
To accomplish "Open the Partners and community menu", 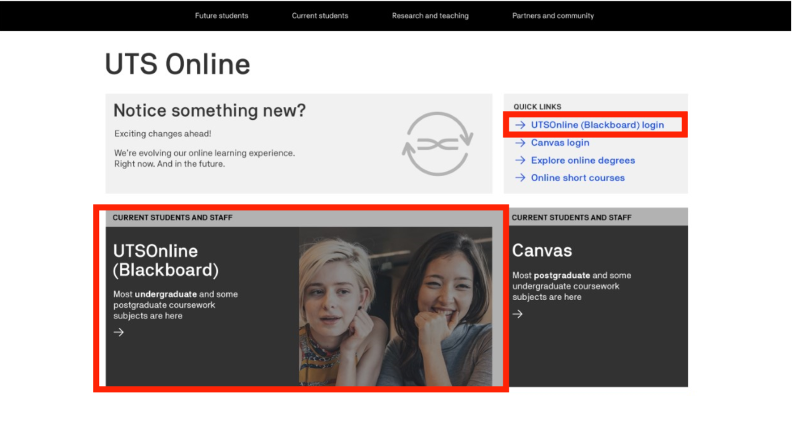I will tap(553, 16).
